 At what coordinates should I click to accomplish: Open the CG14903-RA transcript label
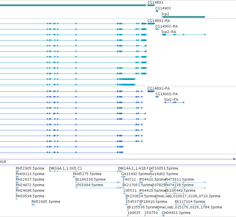click(x=166, y=26)
